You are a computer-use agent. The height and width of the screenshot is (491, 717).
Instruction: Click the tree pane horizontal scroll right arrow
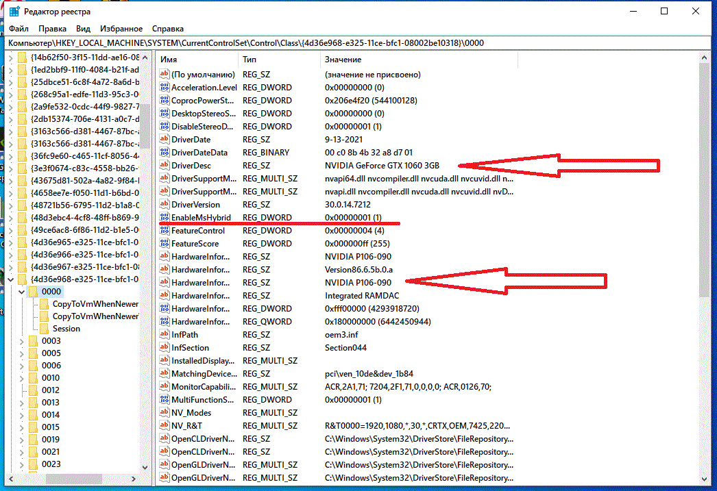click(x=134, y=479)
